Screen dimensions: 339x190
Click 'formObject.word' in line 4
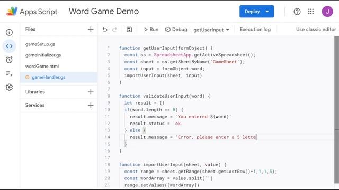tap(182, 69)
